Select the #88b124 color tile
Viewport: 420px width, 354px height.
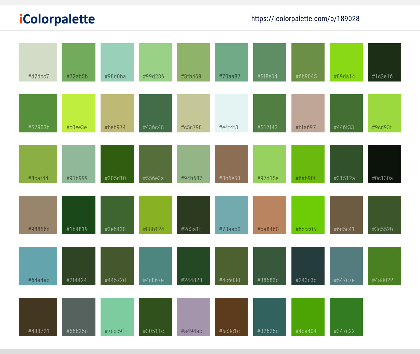pyautogui.click(x=155, y=215)
